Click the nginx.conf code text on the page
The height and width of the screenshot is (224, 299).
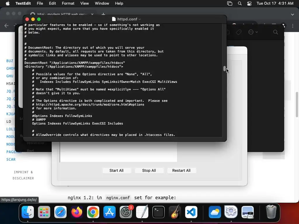click(118, 198)
